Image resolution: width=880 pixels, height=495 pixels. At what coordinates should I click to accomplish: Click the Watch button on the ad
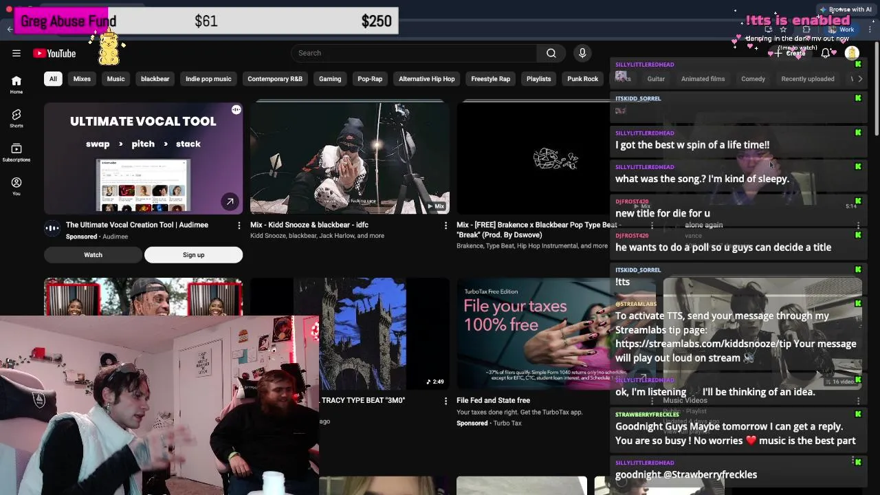(93, 255)
